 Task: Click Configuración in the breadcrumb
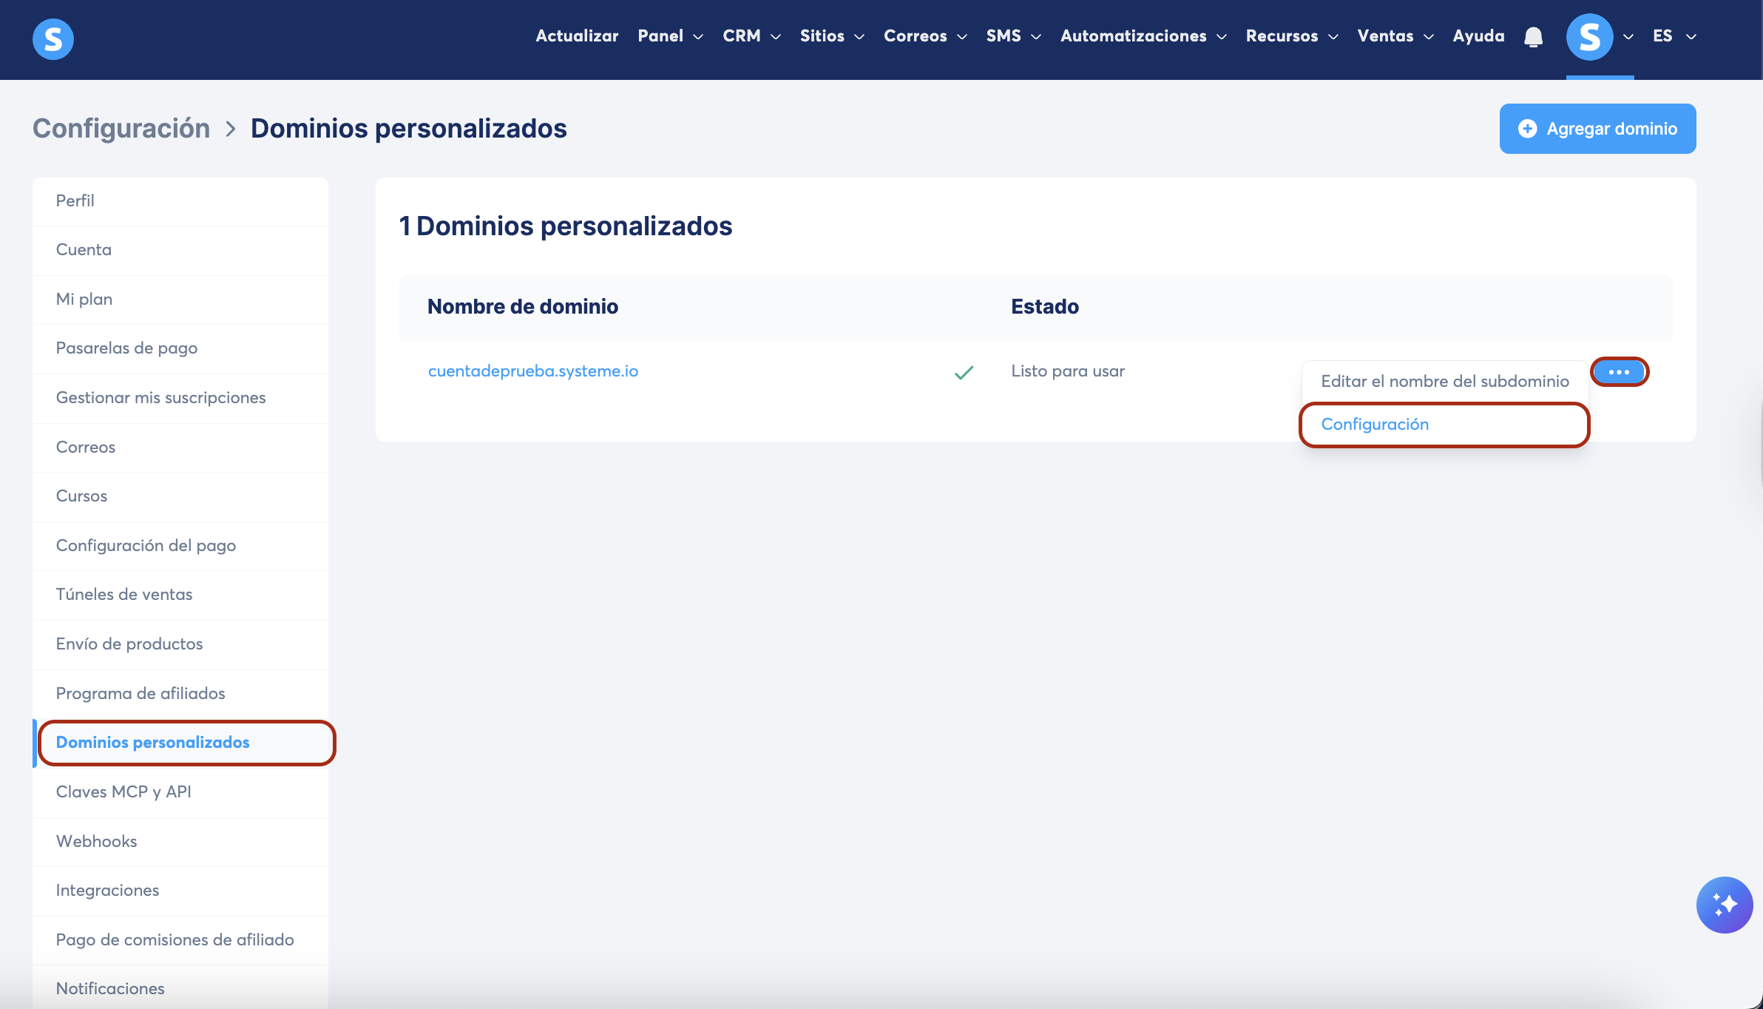[121, 129]
